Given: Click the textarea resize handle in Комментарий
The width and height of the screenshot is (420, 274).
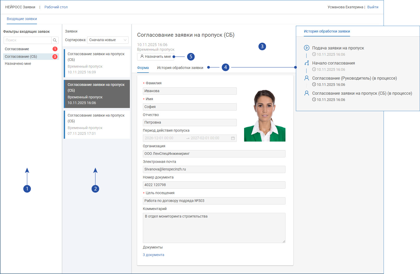Looking at the screenshot, I should 284,241.
